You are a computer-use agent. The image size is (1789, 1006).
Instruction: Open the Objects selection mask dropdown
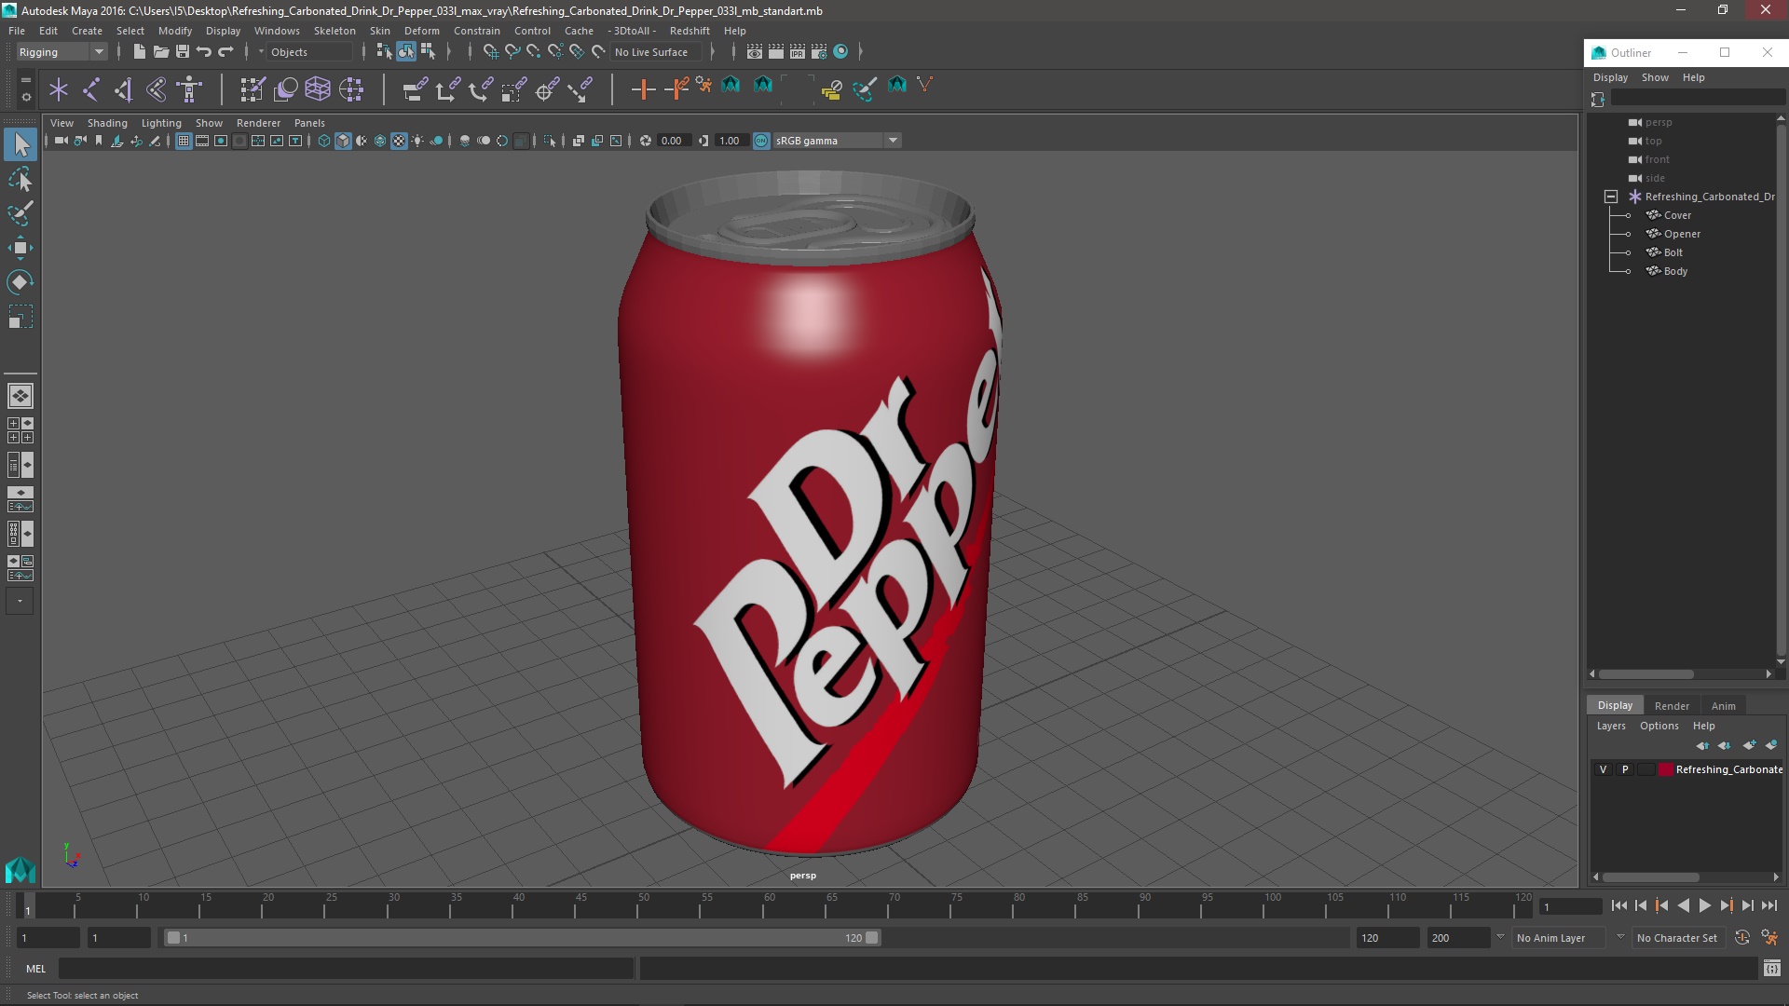[x=309, y=52]
